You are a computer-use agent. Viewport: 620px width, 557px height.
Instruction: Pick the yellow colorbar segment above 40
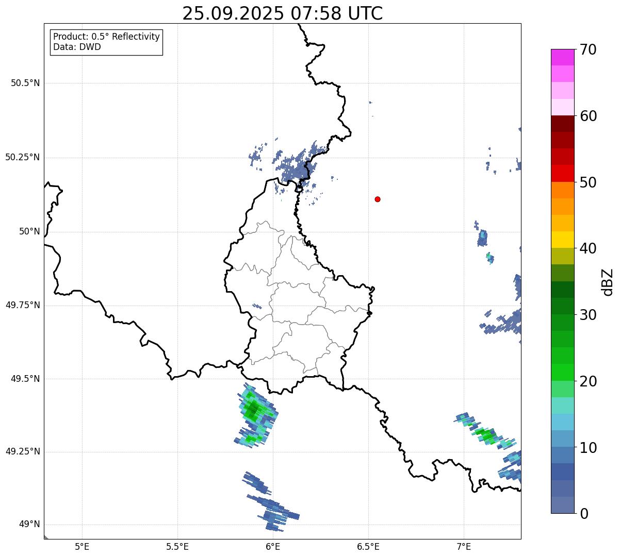point(562,240)
